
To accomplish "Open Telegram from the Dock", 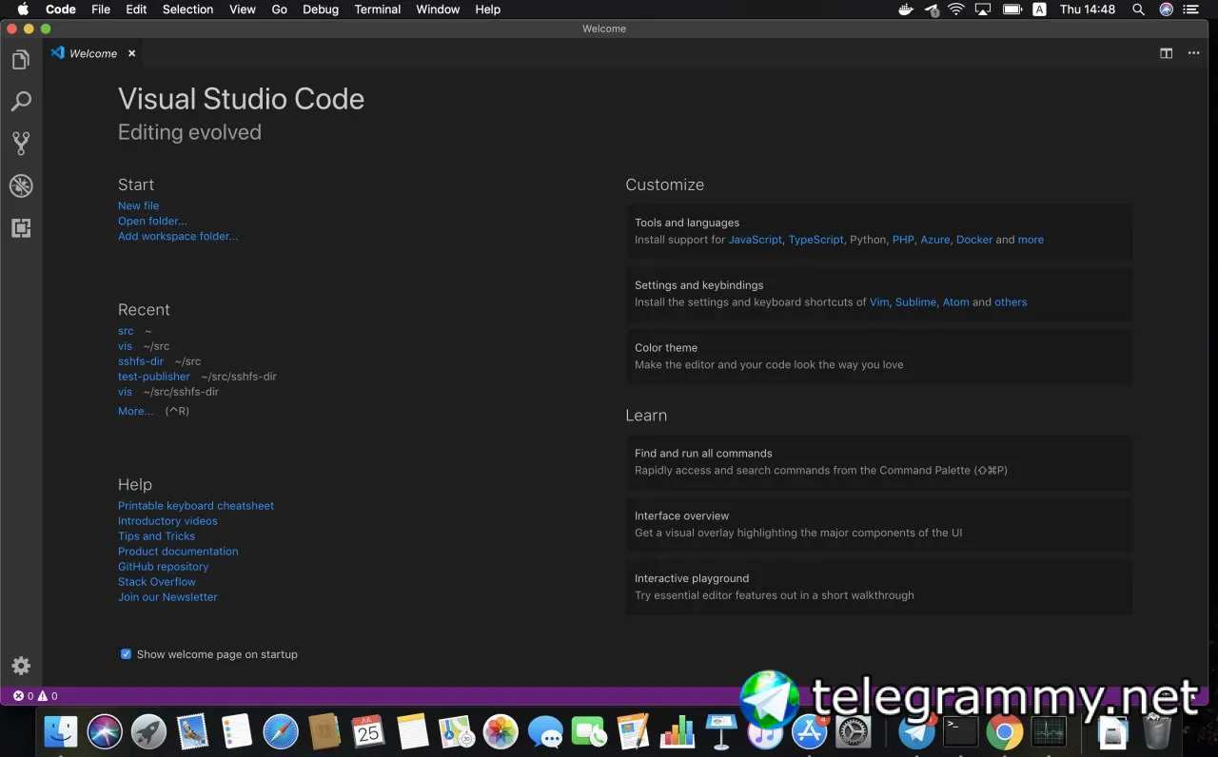I will pos(917,731).
